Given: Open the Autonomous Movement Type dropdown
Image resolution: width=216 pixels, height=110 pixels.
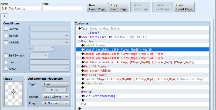Looking at the screenshot, I should 56,84.
